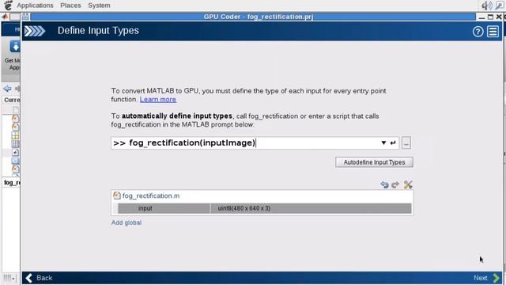Click the browse ellipsis button beside prompt
Viewport: 506px width, 285px height.
pyautogui.click(x=406, y=142)
